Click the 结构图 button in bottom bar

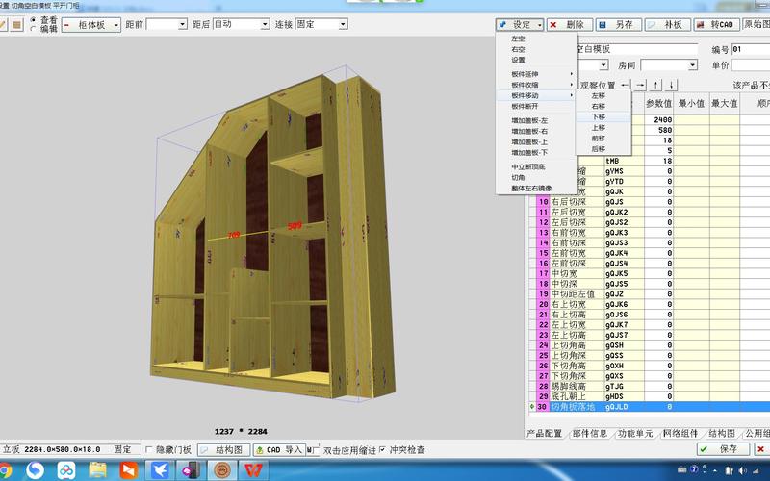click(x=223, y=449)
